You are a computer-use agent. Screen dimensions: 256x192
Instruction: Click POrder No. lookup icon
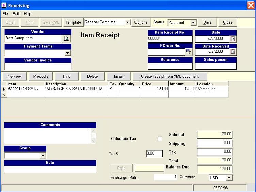click(188, 52)
